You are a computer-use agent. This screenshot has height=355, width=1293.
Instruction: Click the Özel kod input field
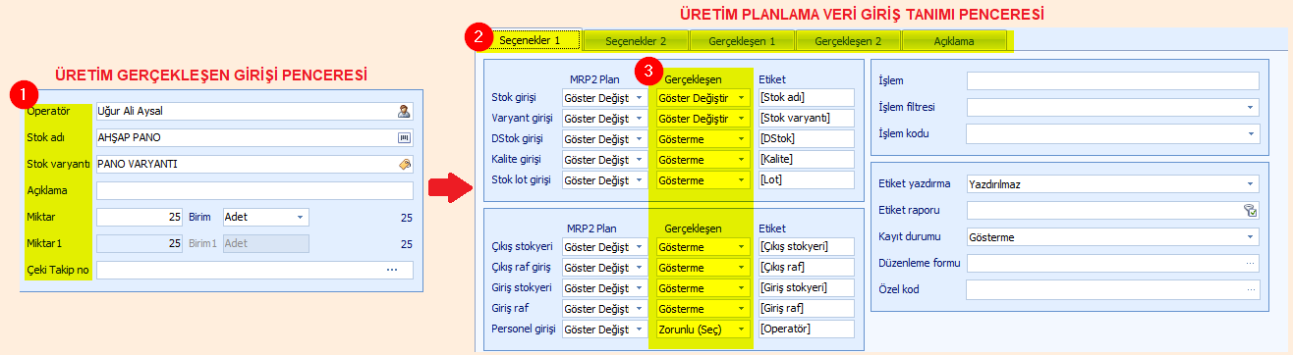click(1113, 289)
